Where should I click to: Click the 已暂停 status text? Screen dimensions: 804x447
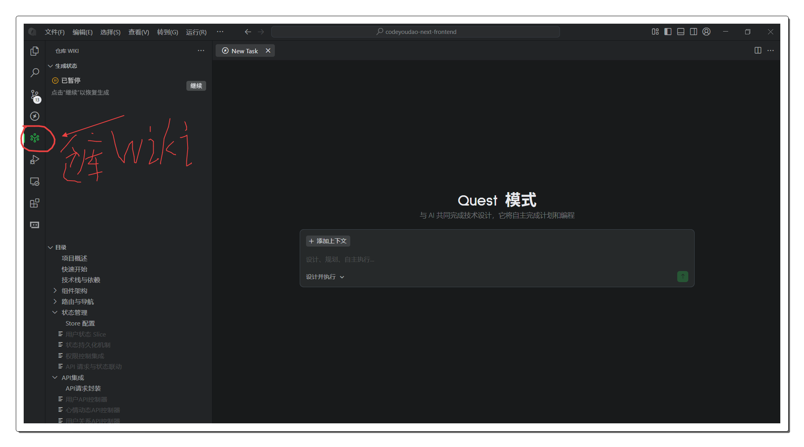(71, 80)
